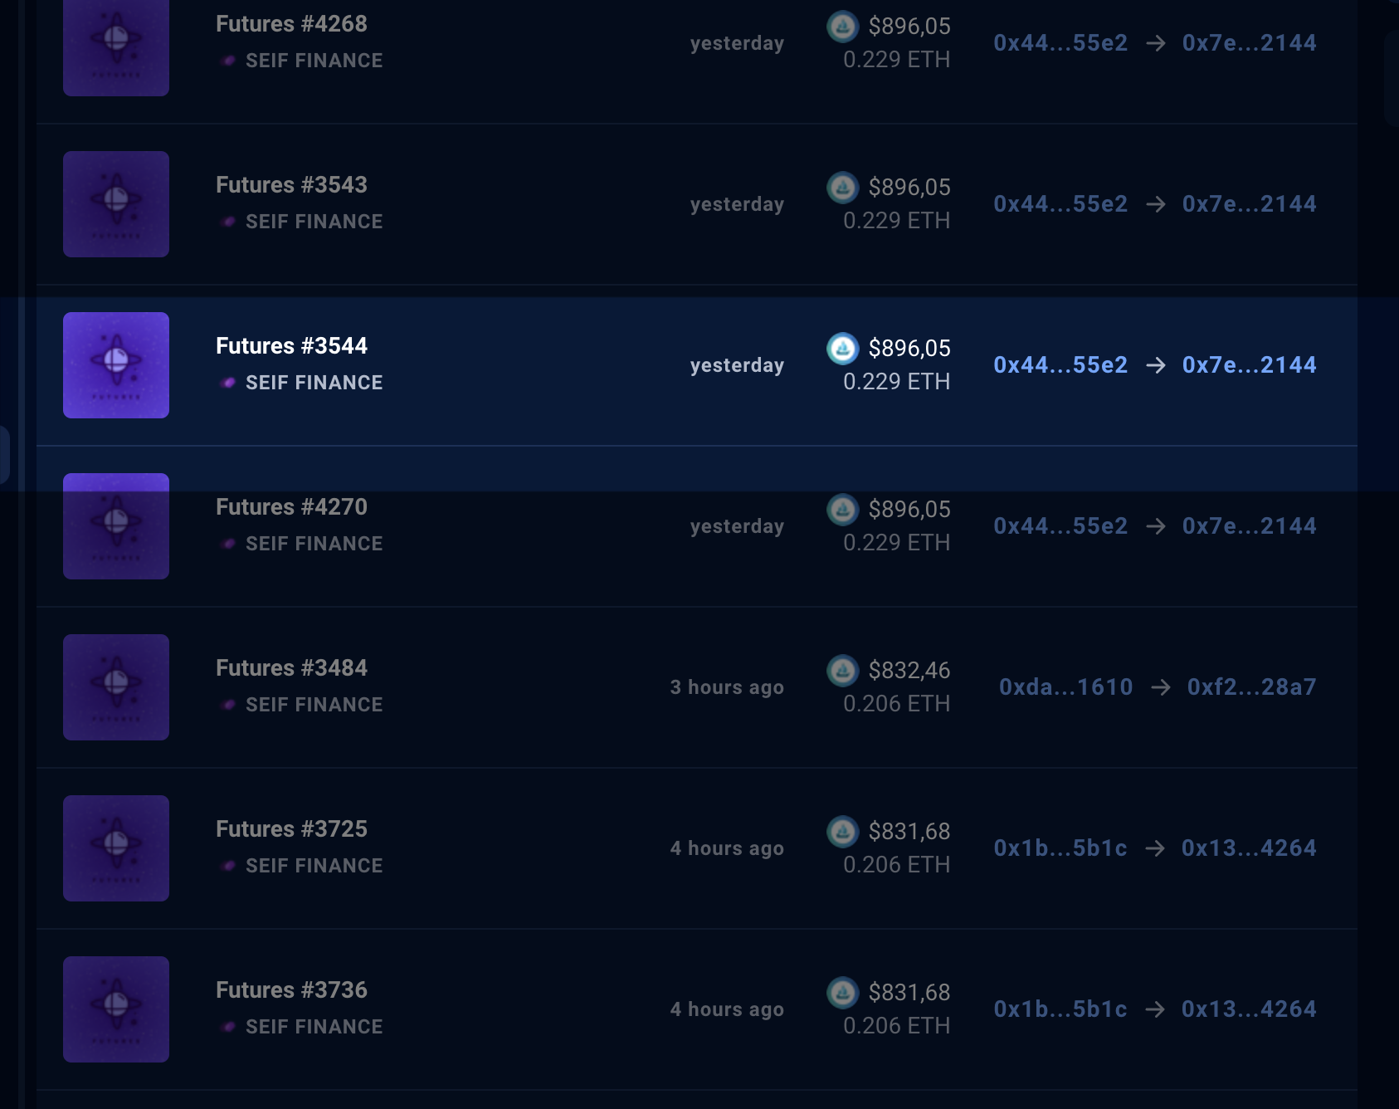Open recipient address 0x7e...2144 for Futures #3544
The image size is (1399, 1109).
point(1249,365)
